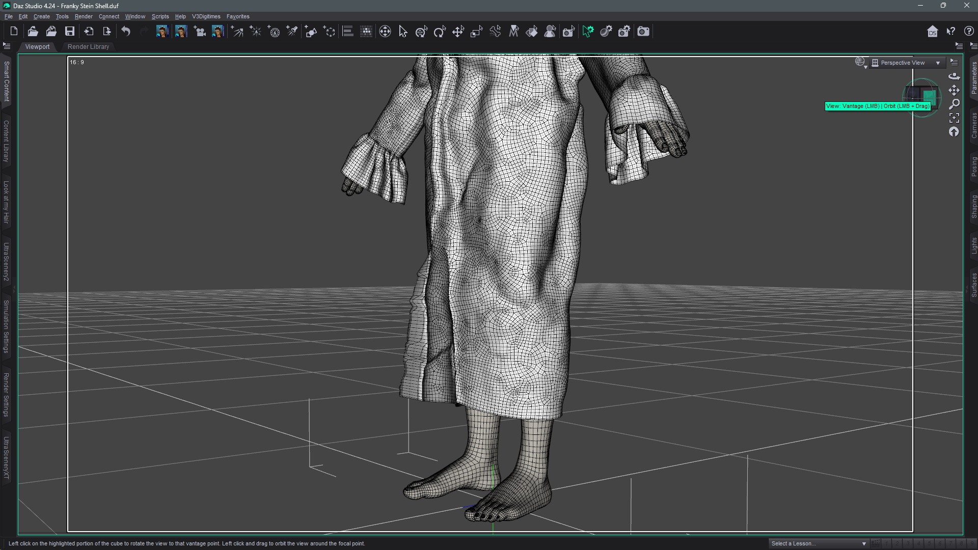This screenshot has height=550, width=978.
Task: Toggle the draw style sphere icon
Action: pos(860,63)
